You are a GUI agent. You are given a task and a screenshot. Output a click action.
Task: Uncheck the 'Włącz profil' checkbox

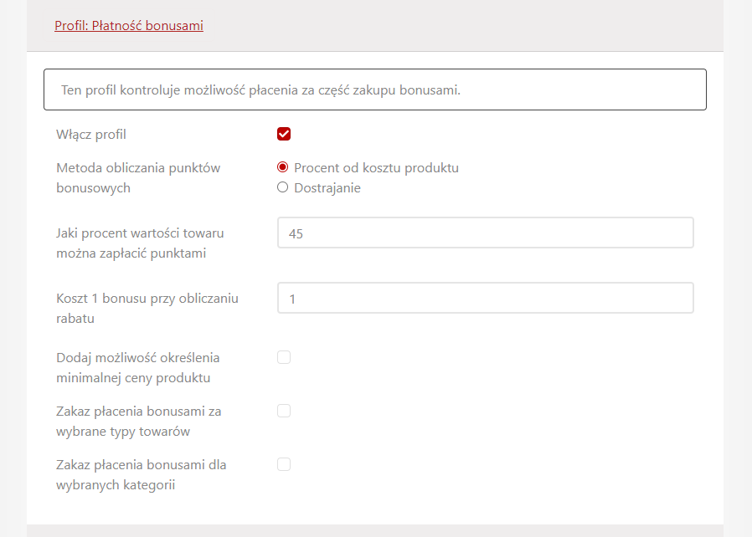tap(284, 134)
